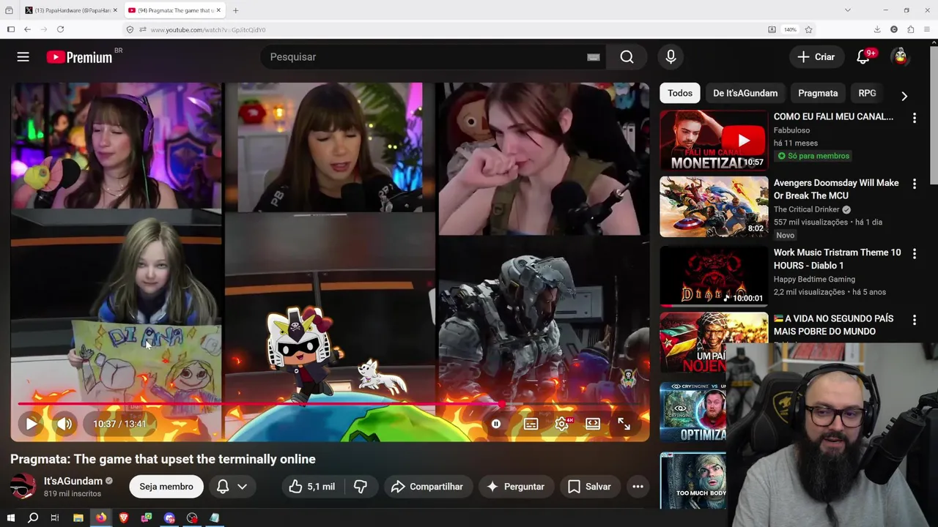Viewport: 938px width, 527px height.
Task: Open the It'sAGundam channel name link
Action: tap(73, 481)
